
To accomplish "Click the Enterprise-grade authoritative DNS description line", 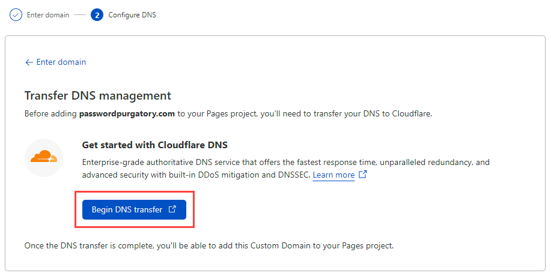I will 285,163.
